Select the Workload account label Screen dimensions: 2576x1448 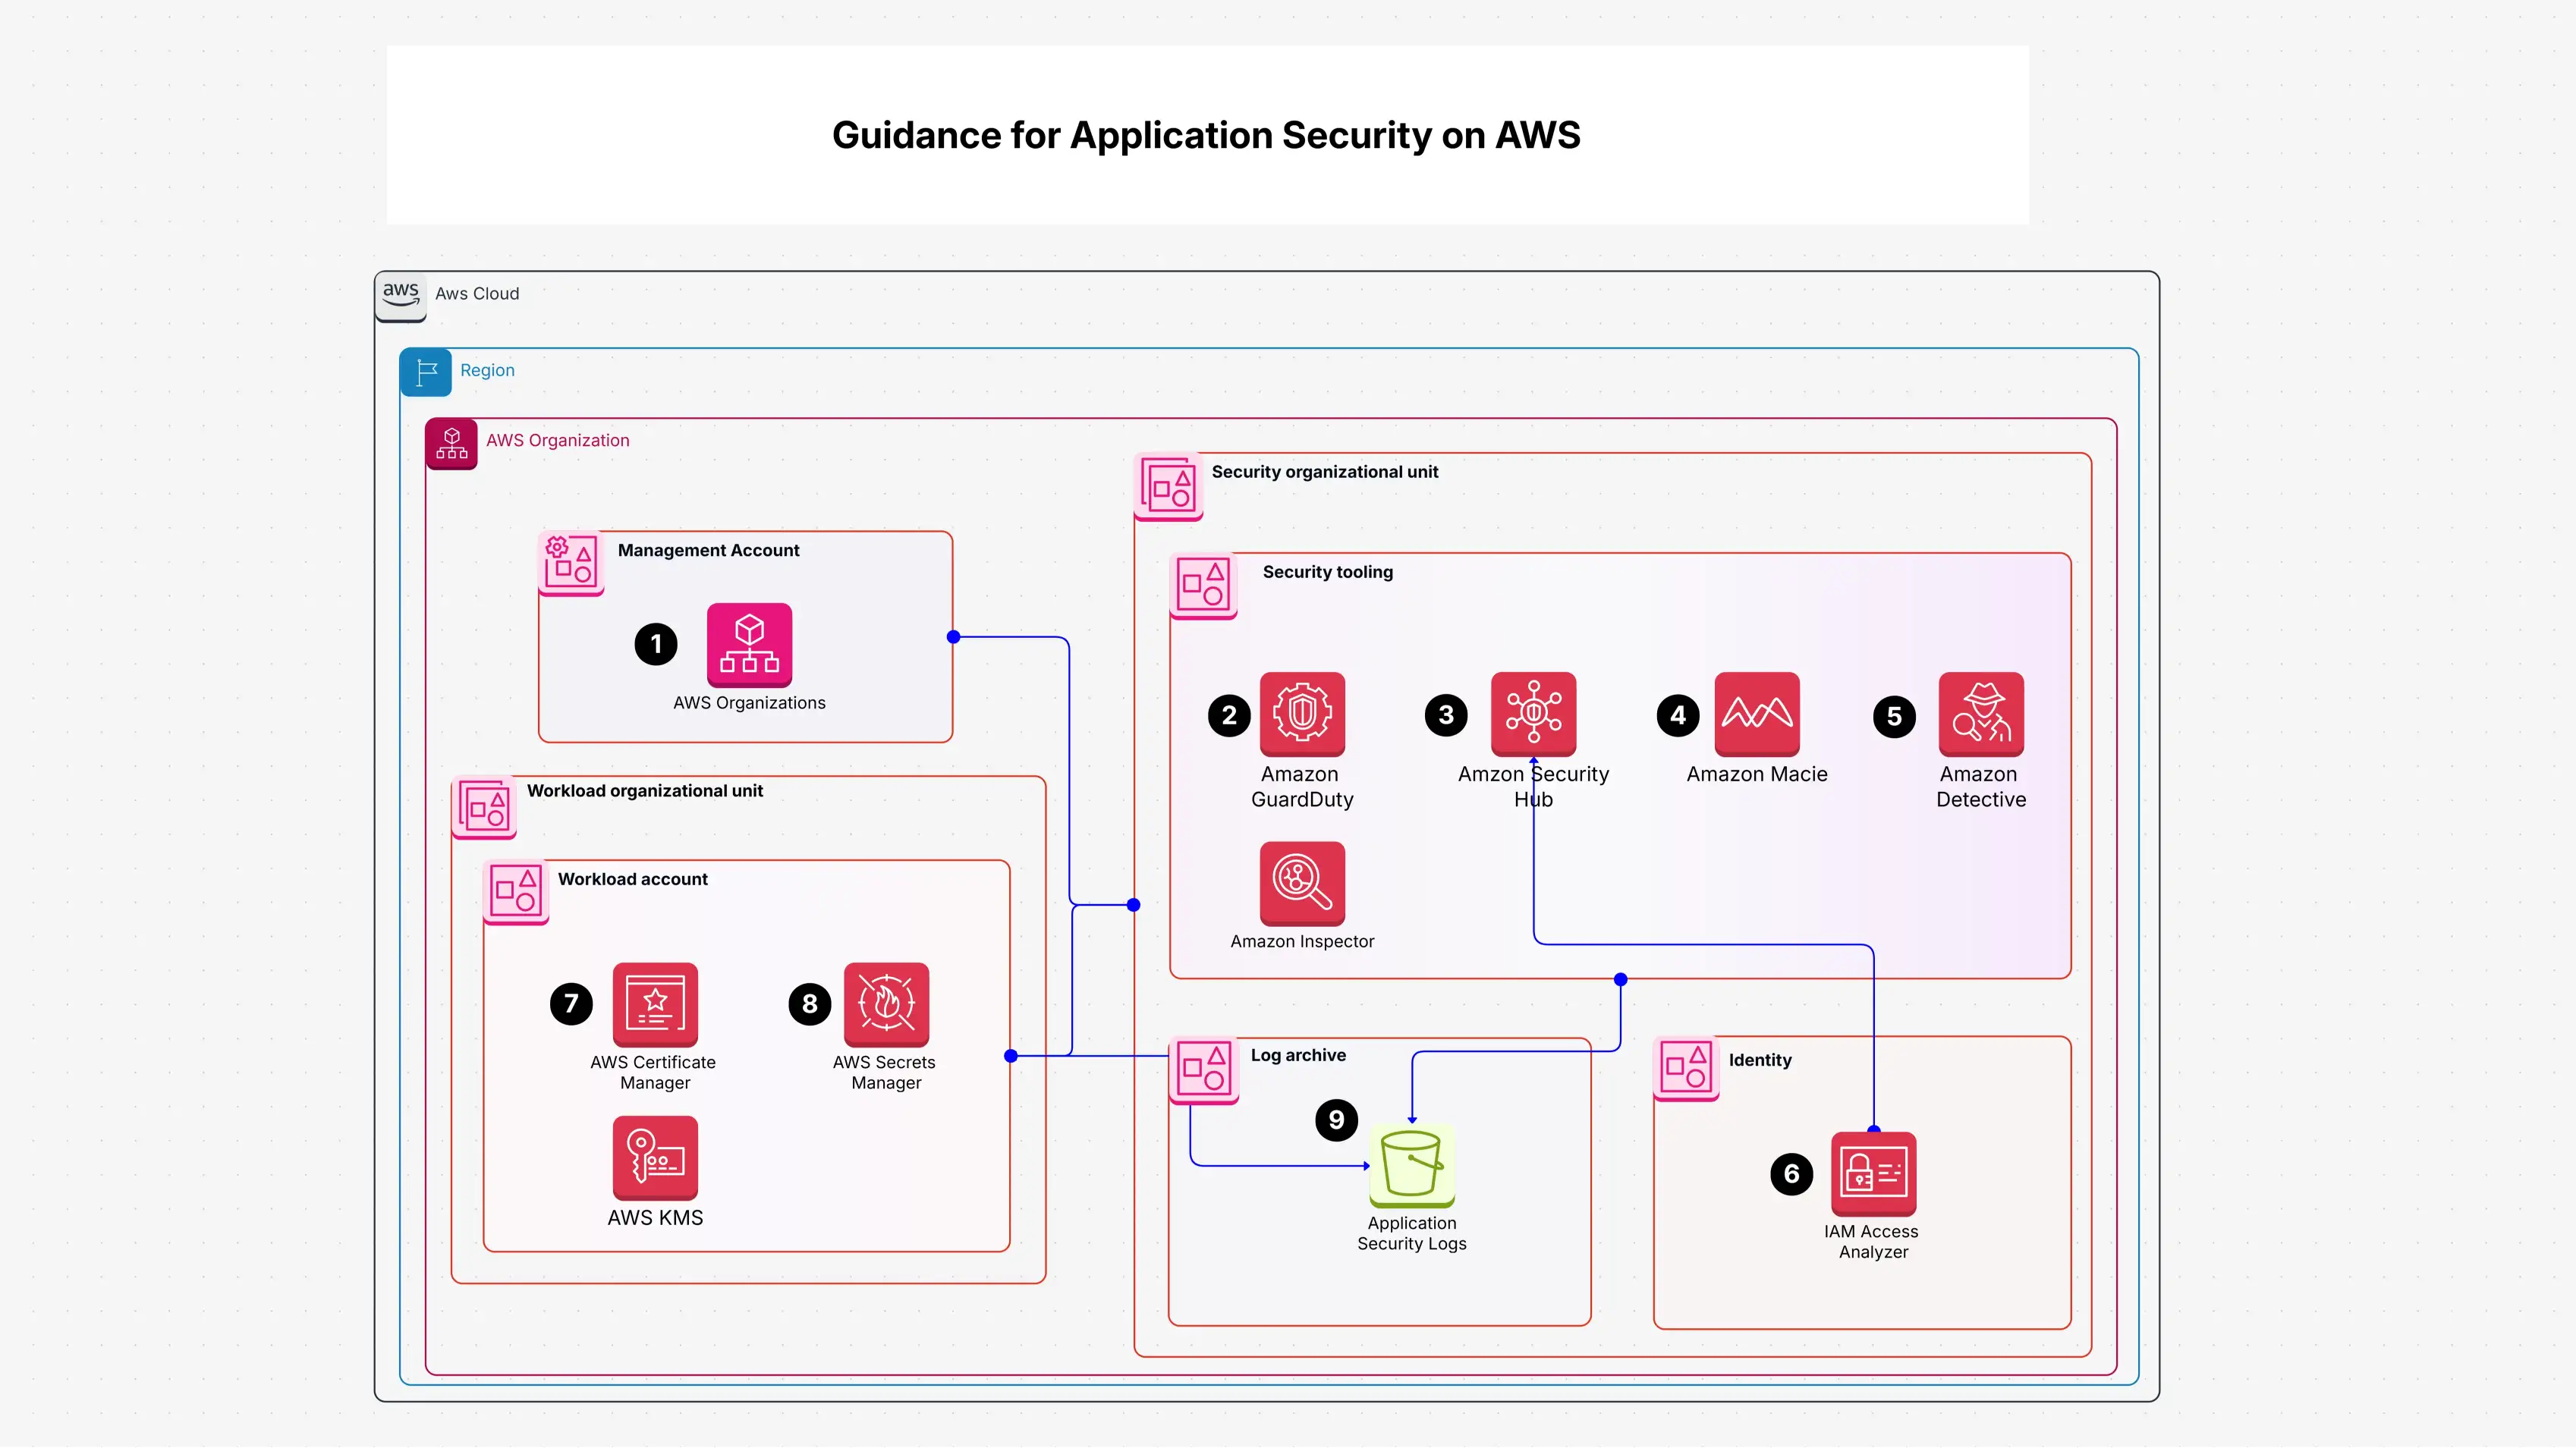(632, 879)
